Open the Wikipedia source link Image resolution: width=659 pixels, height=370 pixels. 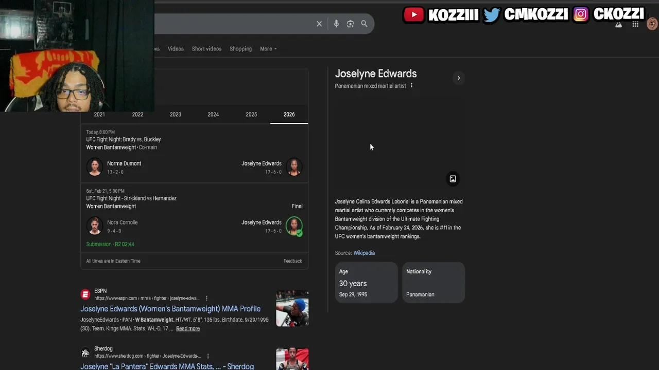[364, 253]
